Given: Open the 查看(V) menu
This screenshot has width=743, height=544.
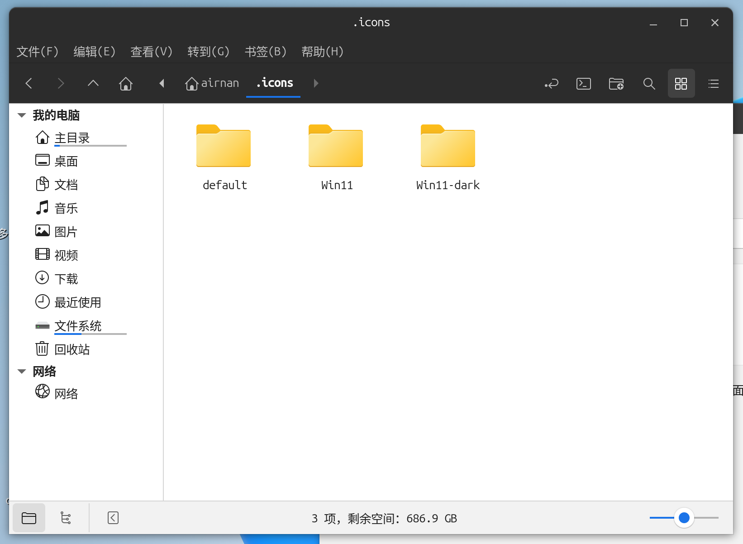Looking at the screenshot, I should [152, 52].
